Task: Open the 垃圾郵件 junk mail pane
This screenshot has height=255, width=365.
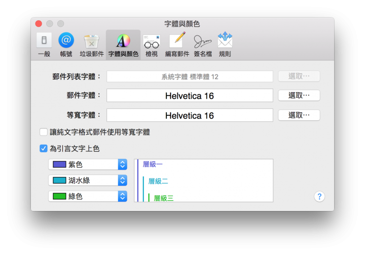Action: (91, 45)
